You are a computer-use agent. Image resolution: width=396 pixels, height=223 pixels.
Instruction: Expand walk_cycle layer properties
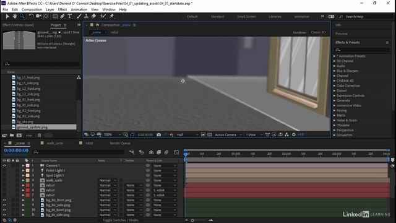[23, 180]
